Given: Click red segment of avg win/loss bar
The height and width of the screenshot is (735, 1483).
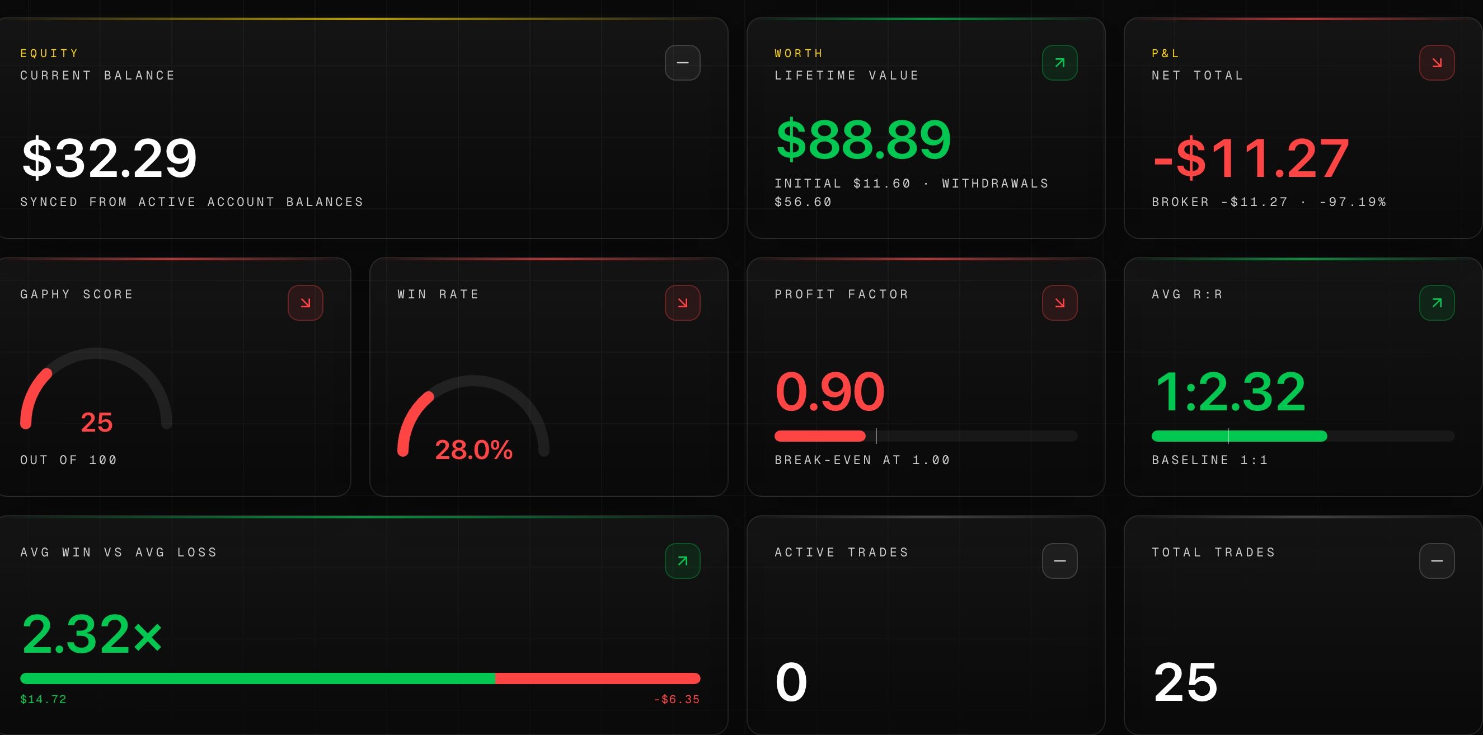Looking at the screenshot, I should point(598,678).
